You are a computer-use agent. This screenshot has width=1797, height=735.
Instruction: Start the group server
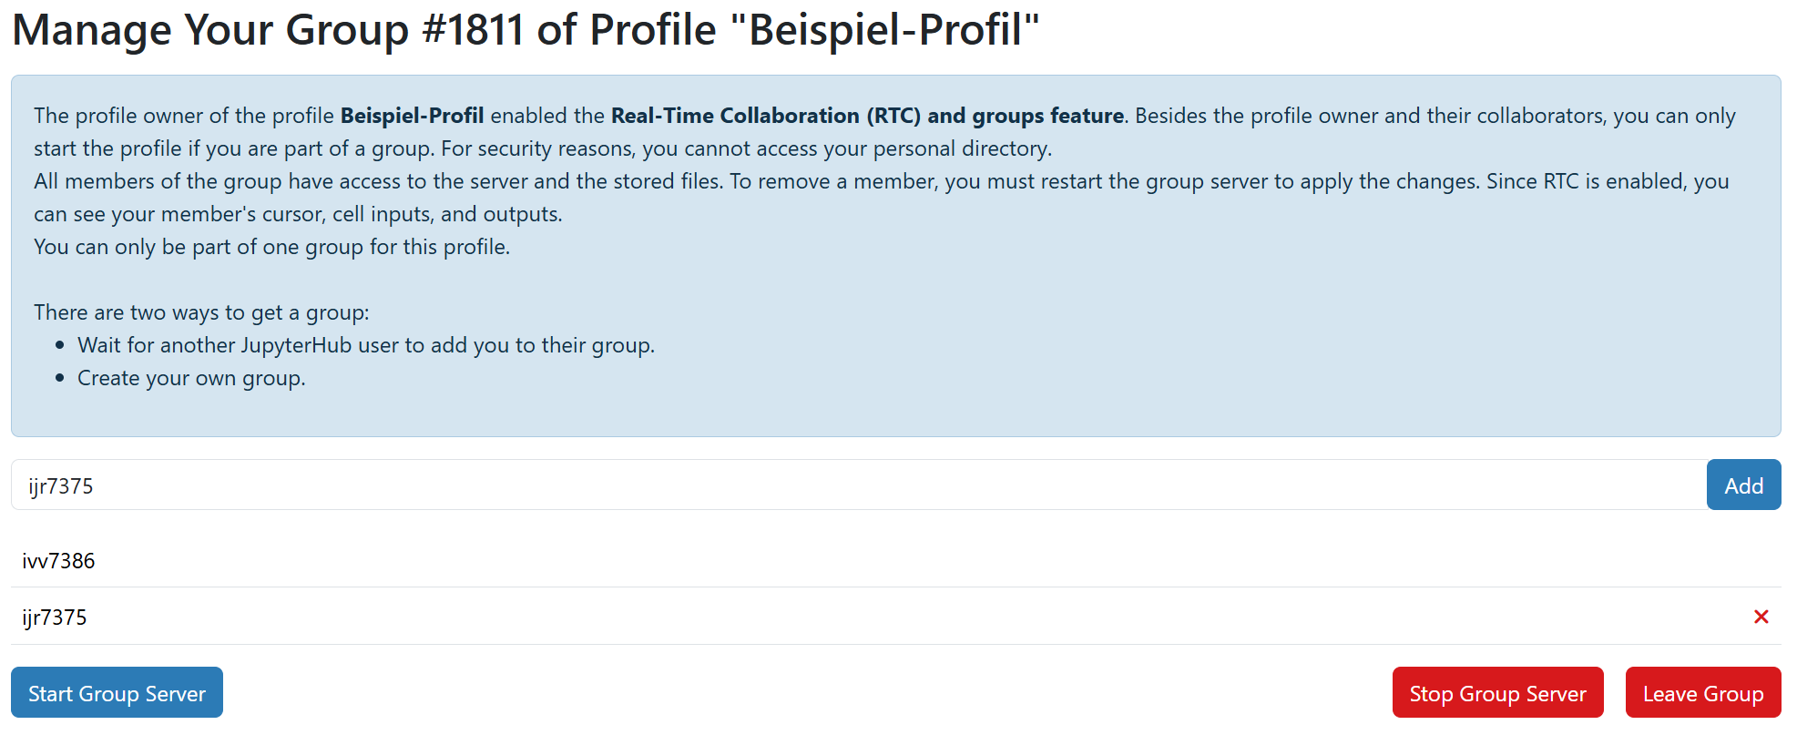point(117,693)
